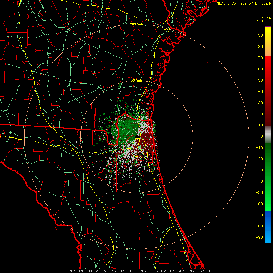Screen dimensions: 273x273
Task: Click the "30" value on velocity scale
Action: pyautogui.click(x=261, y=103)
